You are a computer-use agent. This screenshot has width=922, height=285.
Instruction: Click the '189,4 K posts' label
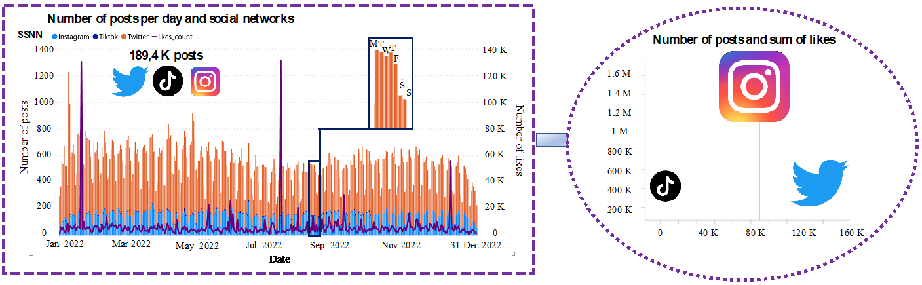[x=166, y=56]
